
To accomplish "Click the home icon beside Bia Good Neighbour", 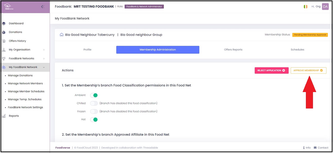I will [x=61, y=35].
